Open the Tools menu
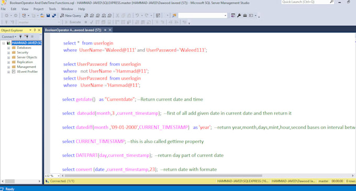Image resolution: width=356 pixels, height=191 pixels. pos(52,9)
